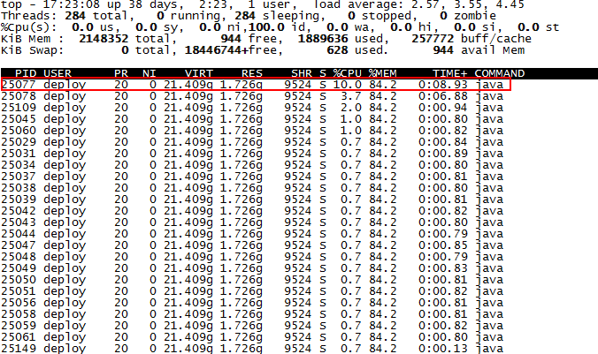Select thread row with PID 25109
The width and height of the screenshot is (598, 354).
(252, 108)
